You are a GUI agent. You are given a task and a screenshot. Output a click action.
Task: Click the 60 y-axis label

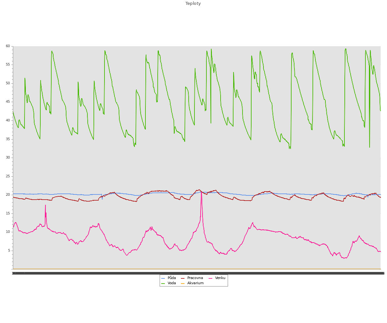pos(8,46)
